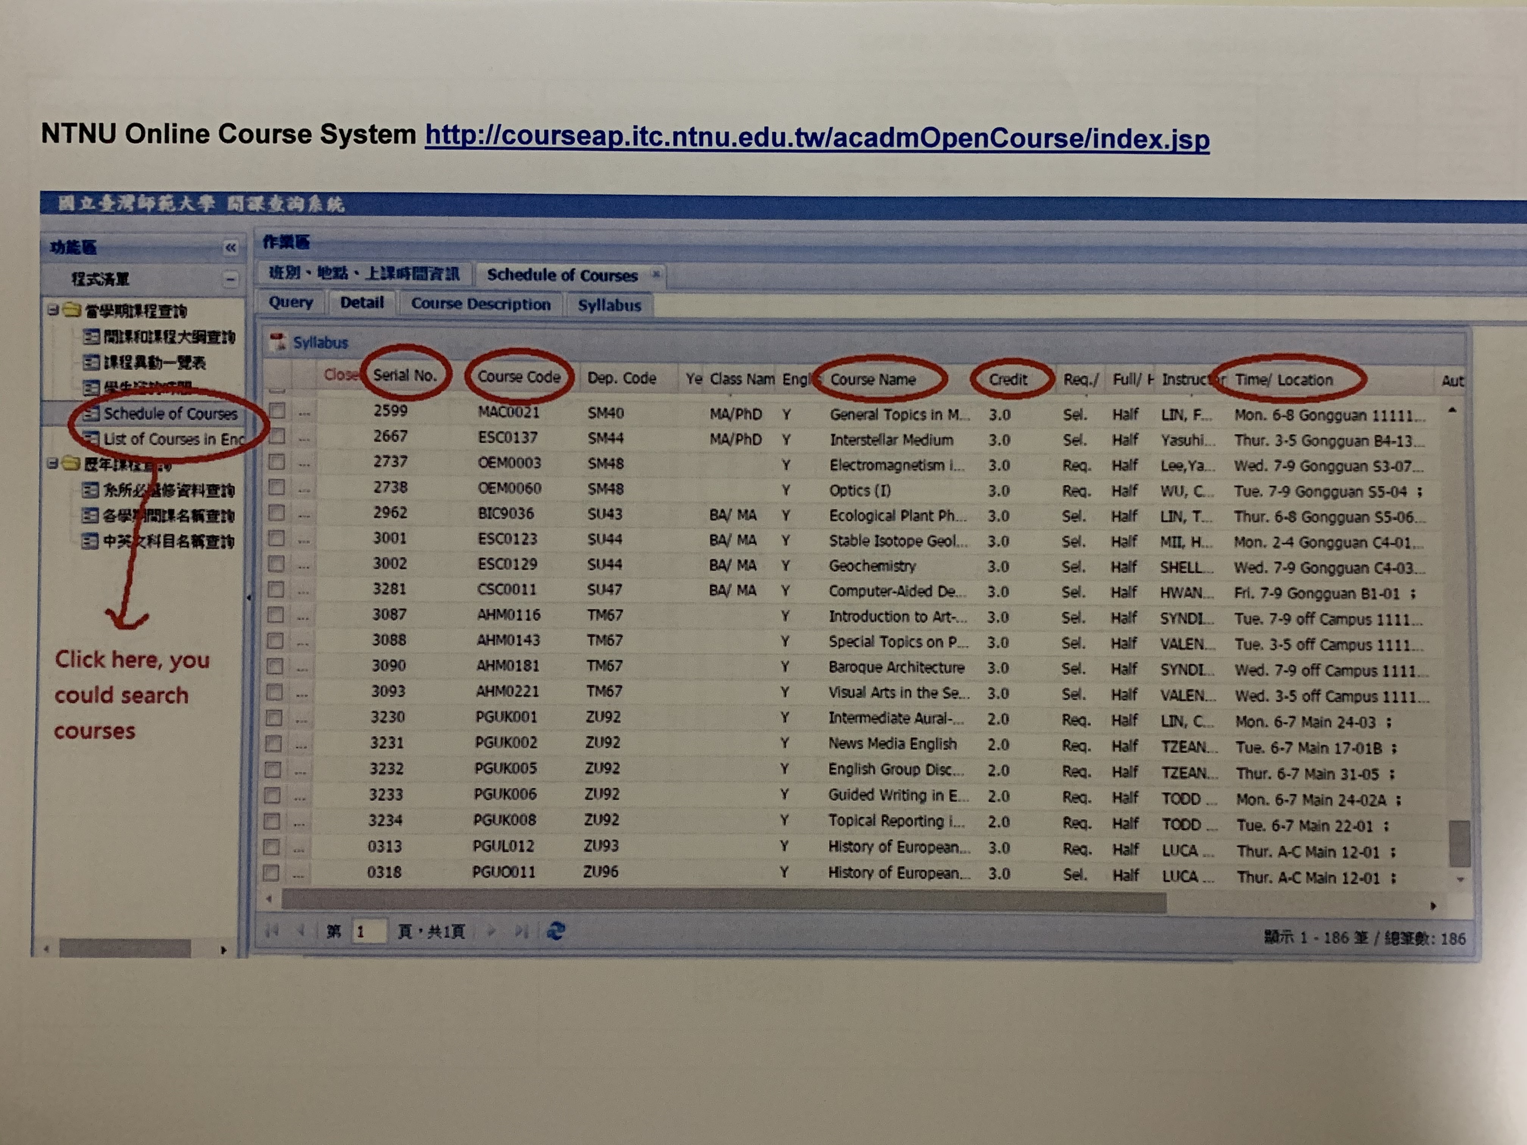Screen dimensions: 1527x1145
Task: Click icon of second item under second folder
Action: tap(91, 516)
